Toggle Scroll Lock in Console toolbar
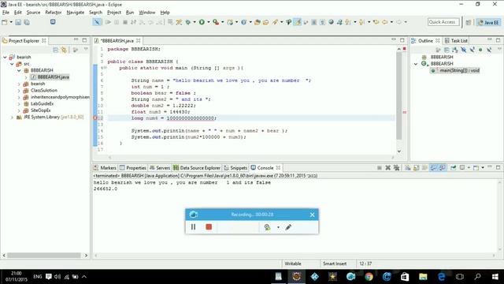Viewport: 504px width, 284px height. [417, 168]
